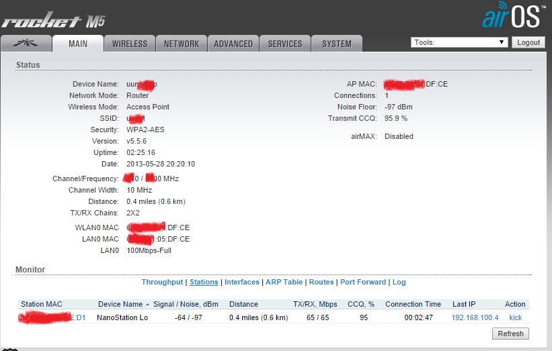552x351 pixels.
Task: Select the version value v5.5.6
Action: coord(136,141)
